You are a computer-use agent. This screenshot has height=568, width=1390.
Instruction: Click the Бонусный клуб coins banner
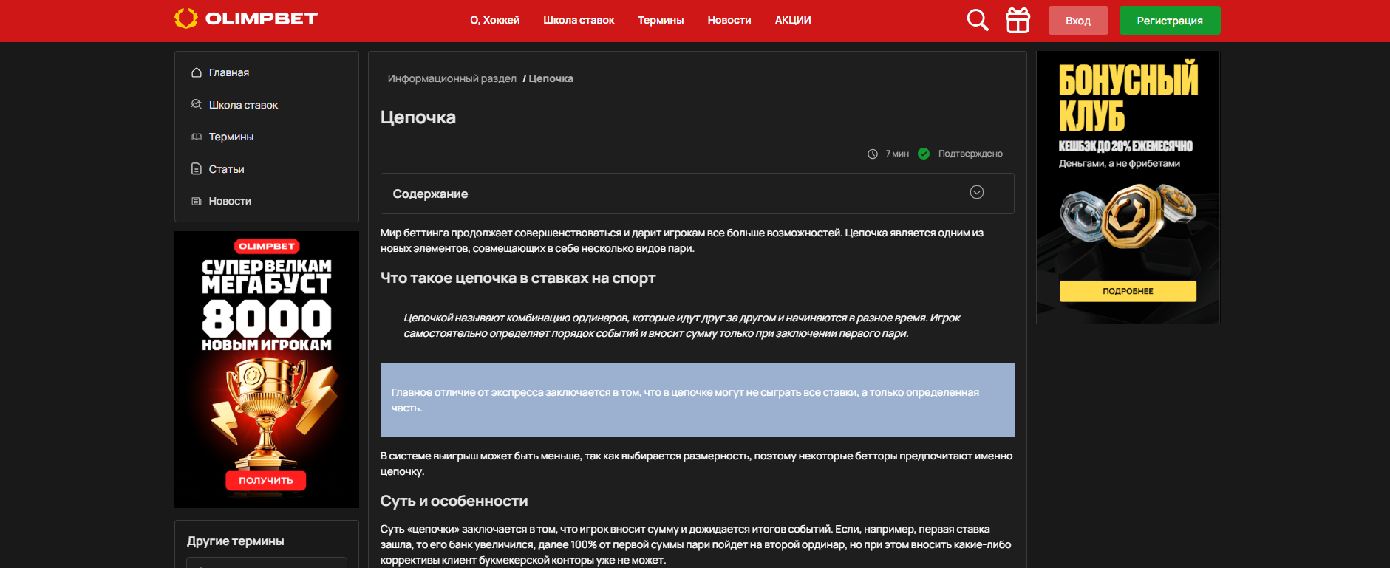(x=1128, y=188)
